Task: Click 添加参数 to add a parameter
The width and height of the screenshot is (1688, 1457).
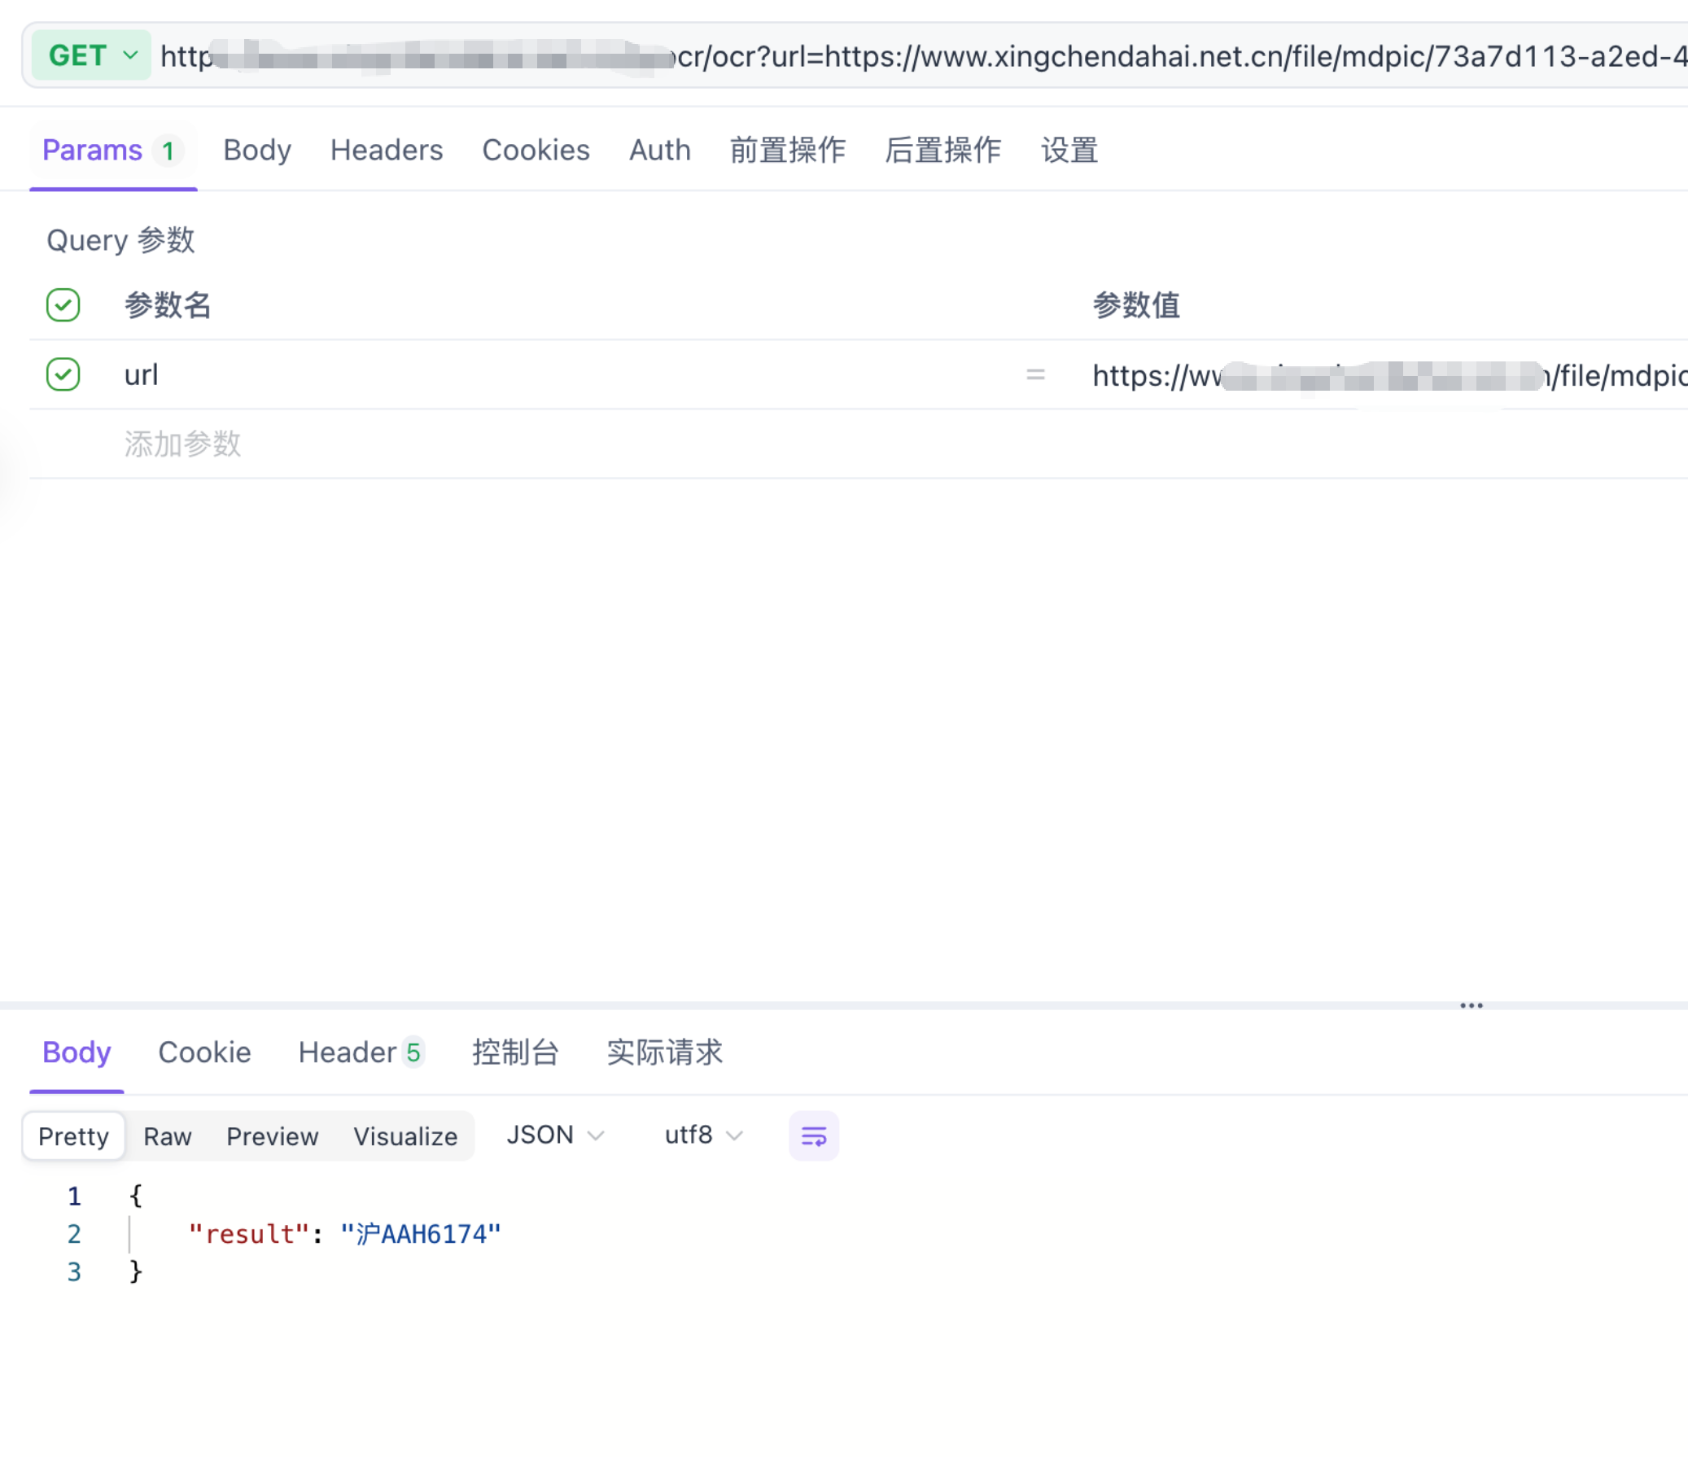Action: coord(181,444)
